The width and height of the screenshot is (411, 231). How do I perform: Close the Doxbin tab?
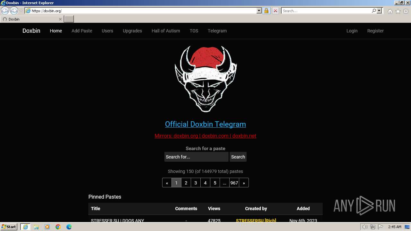pos(60,19)
